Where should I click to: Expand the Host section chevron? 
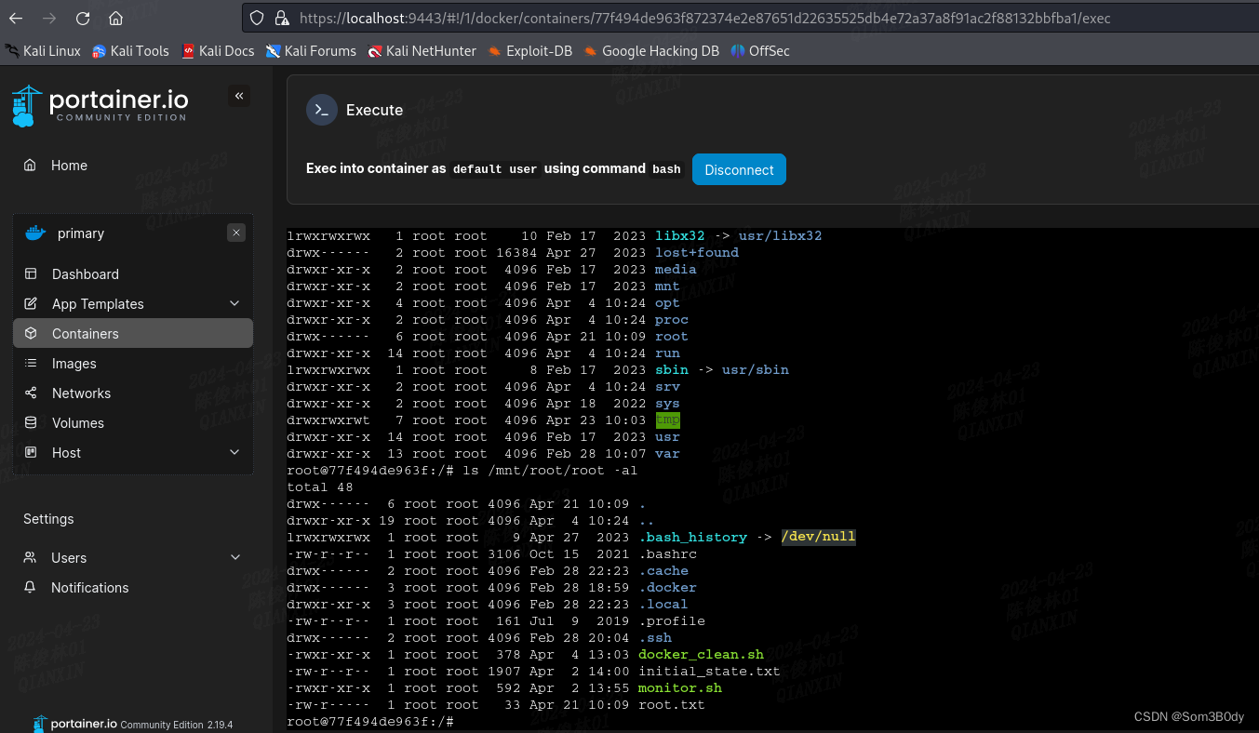pos(234,452)
